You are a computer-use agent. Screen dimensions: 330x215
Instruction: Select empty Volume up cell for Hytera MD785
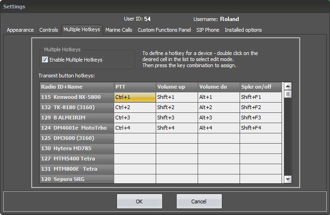click(177, 148)
